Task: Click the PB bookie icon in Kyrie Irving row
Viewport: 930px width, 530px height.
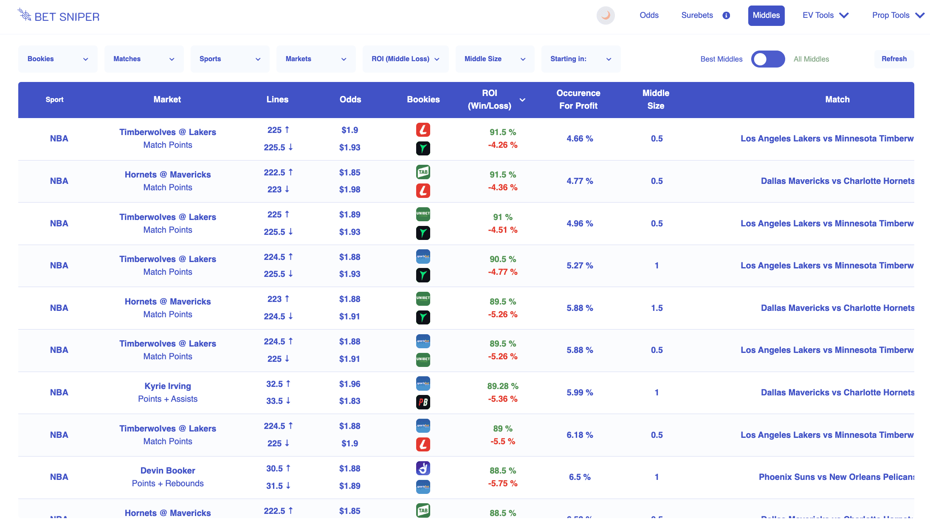Action: [x=423, y=402]
